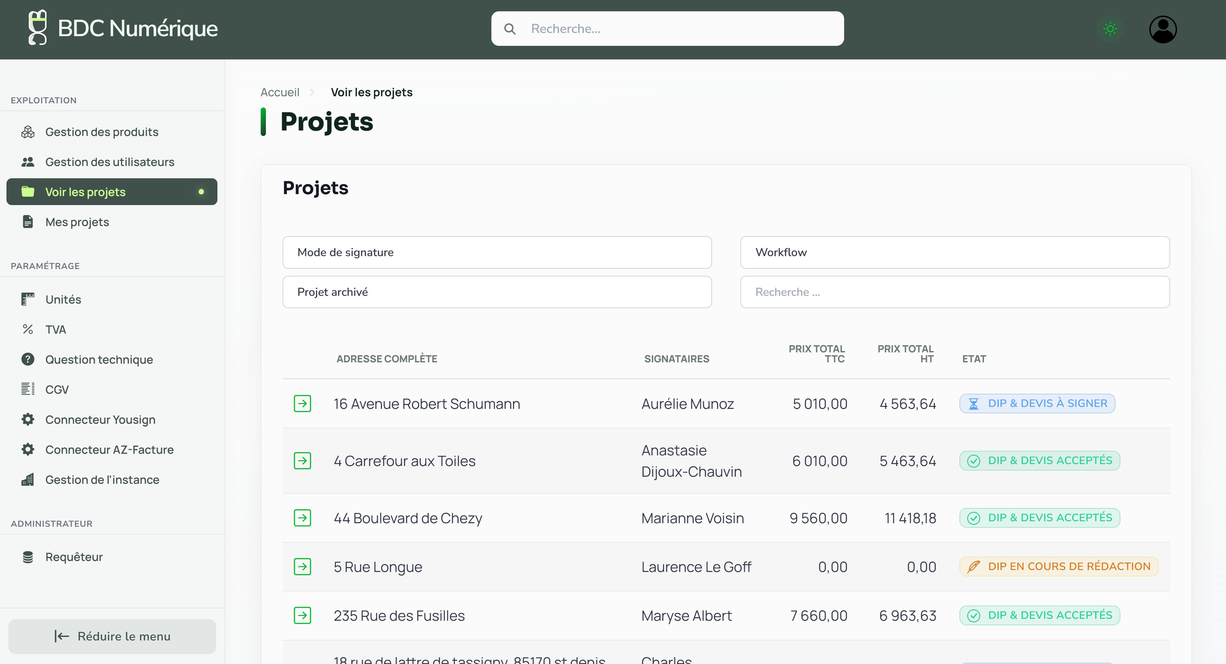The image size is (1226, 664).
Task: Click the BDC Numérique logo
Action: point(123,28)
